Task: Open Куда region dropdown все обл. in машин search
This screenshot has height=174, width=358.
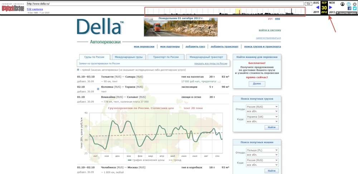Action: coord(262,165)
